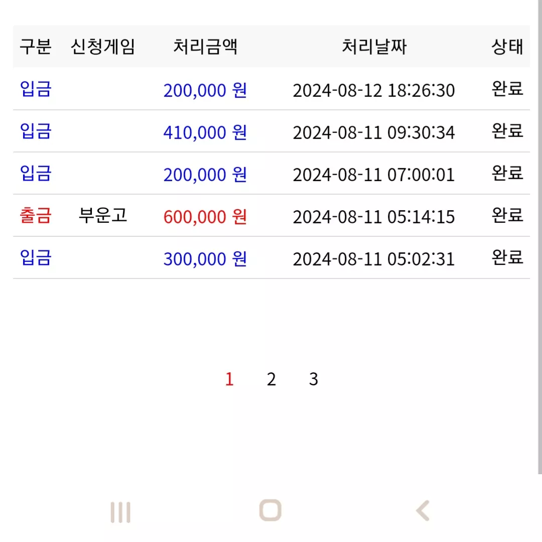The height and width of the screenshot is (542, 542).
Task: Select the 410,000 원 deposit amount
Action: [205, 132]
